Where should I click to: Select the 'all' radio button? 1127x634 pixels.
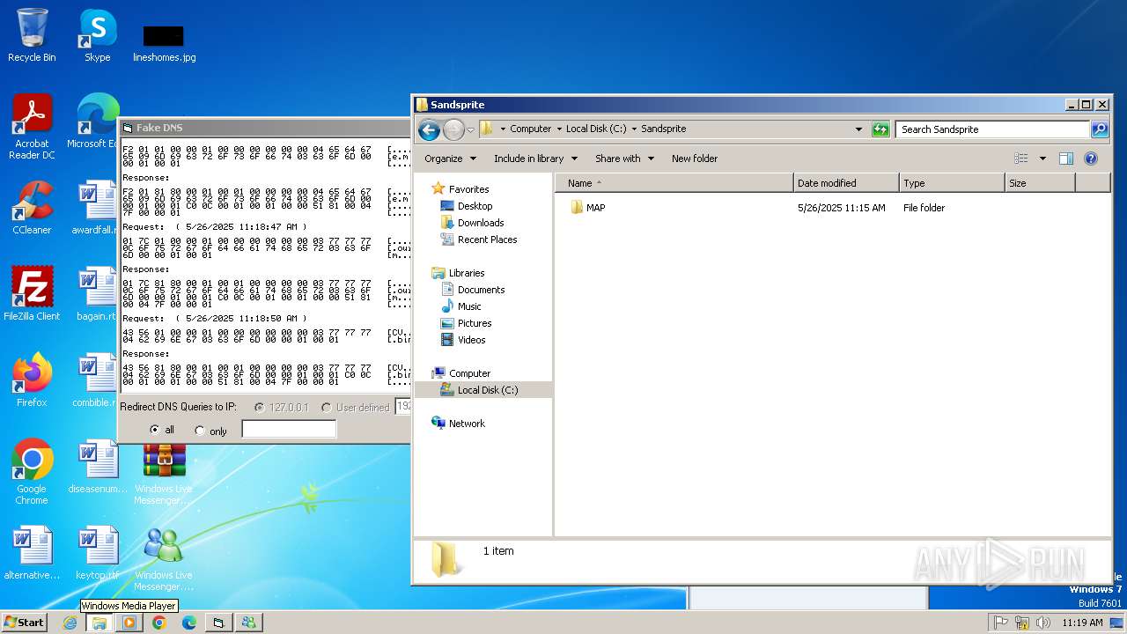[155, 430]
